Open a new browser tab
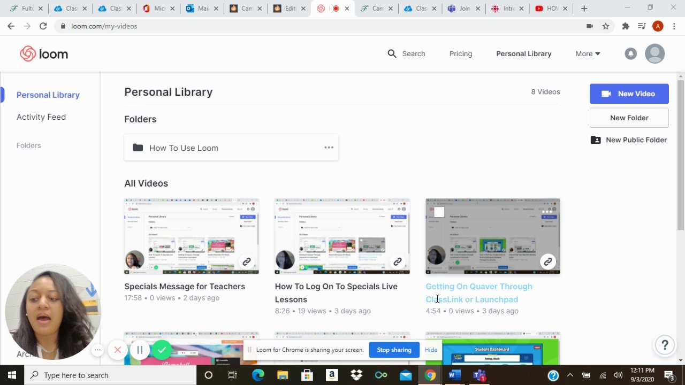The width and height of the screenshot is (685, 385). click(x=584, y=9)
